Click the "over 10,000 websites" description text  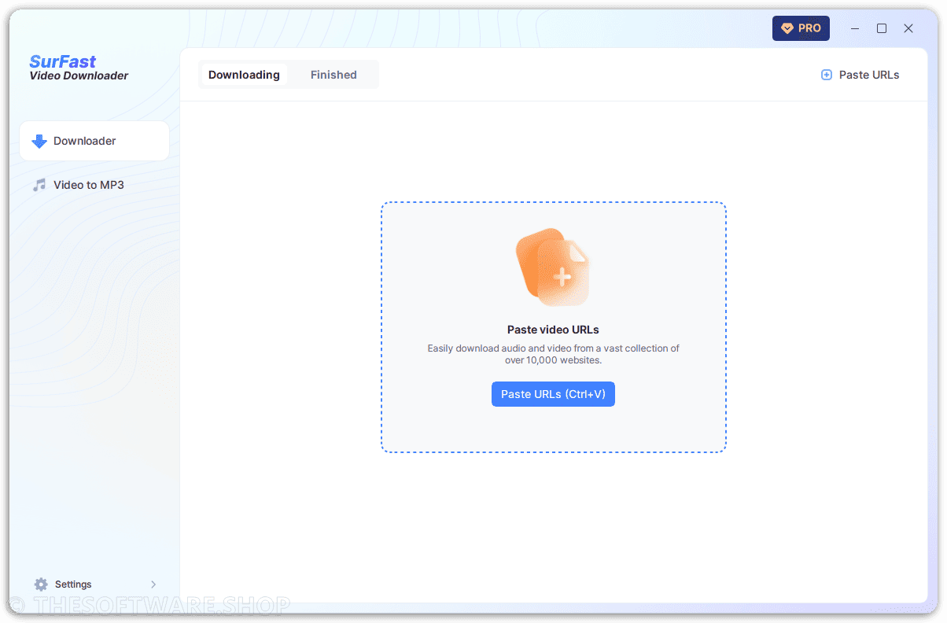tap(553, 360)
